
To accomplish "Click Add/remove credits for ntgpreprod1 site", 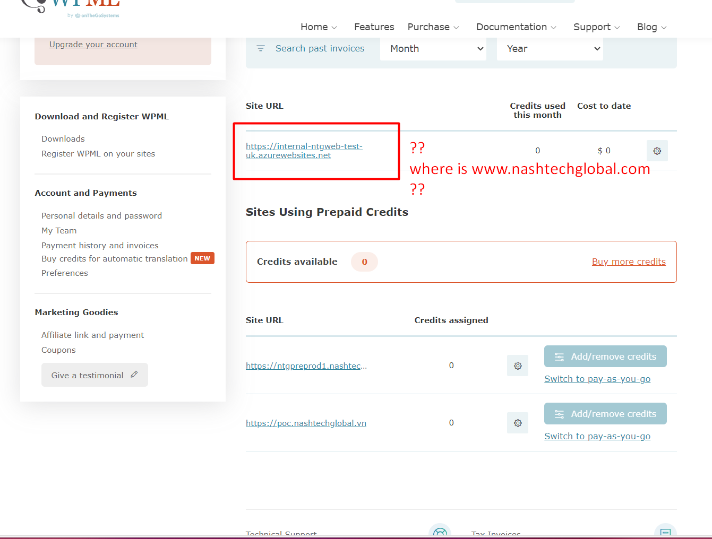I will [605, 357].
